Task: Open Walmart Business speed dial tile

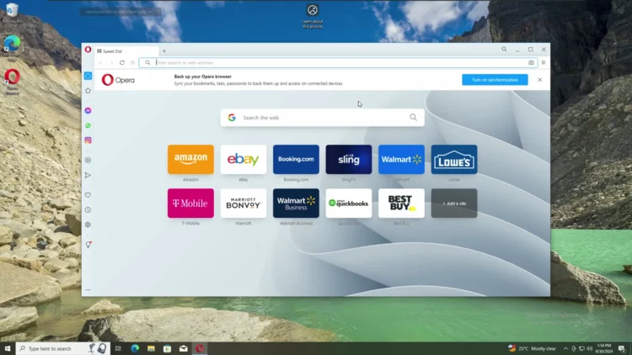Action: click(x=296, y=204)
